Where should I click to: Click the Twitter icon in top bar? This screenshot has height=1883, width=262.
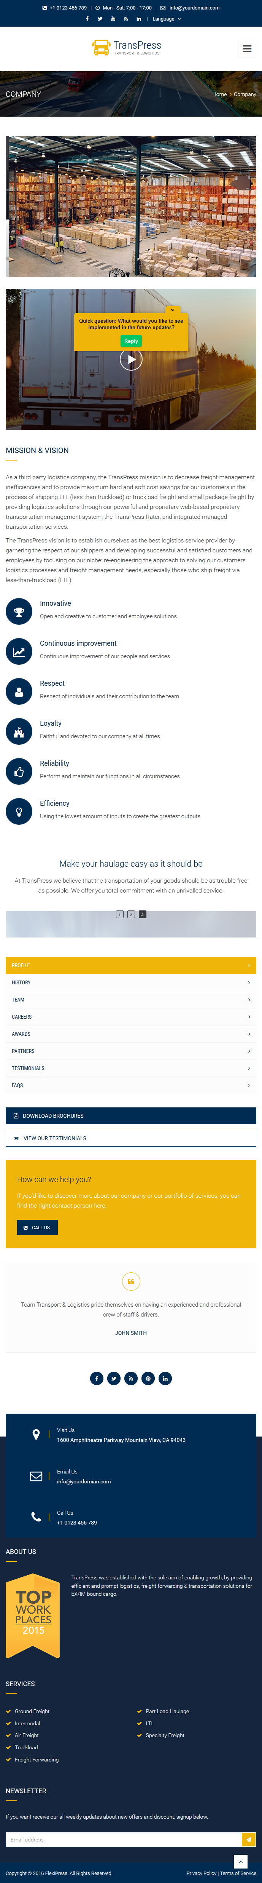[100, 19]
